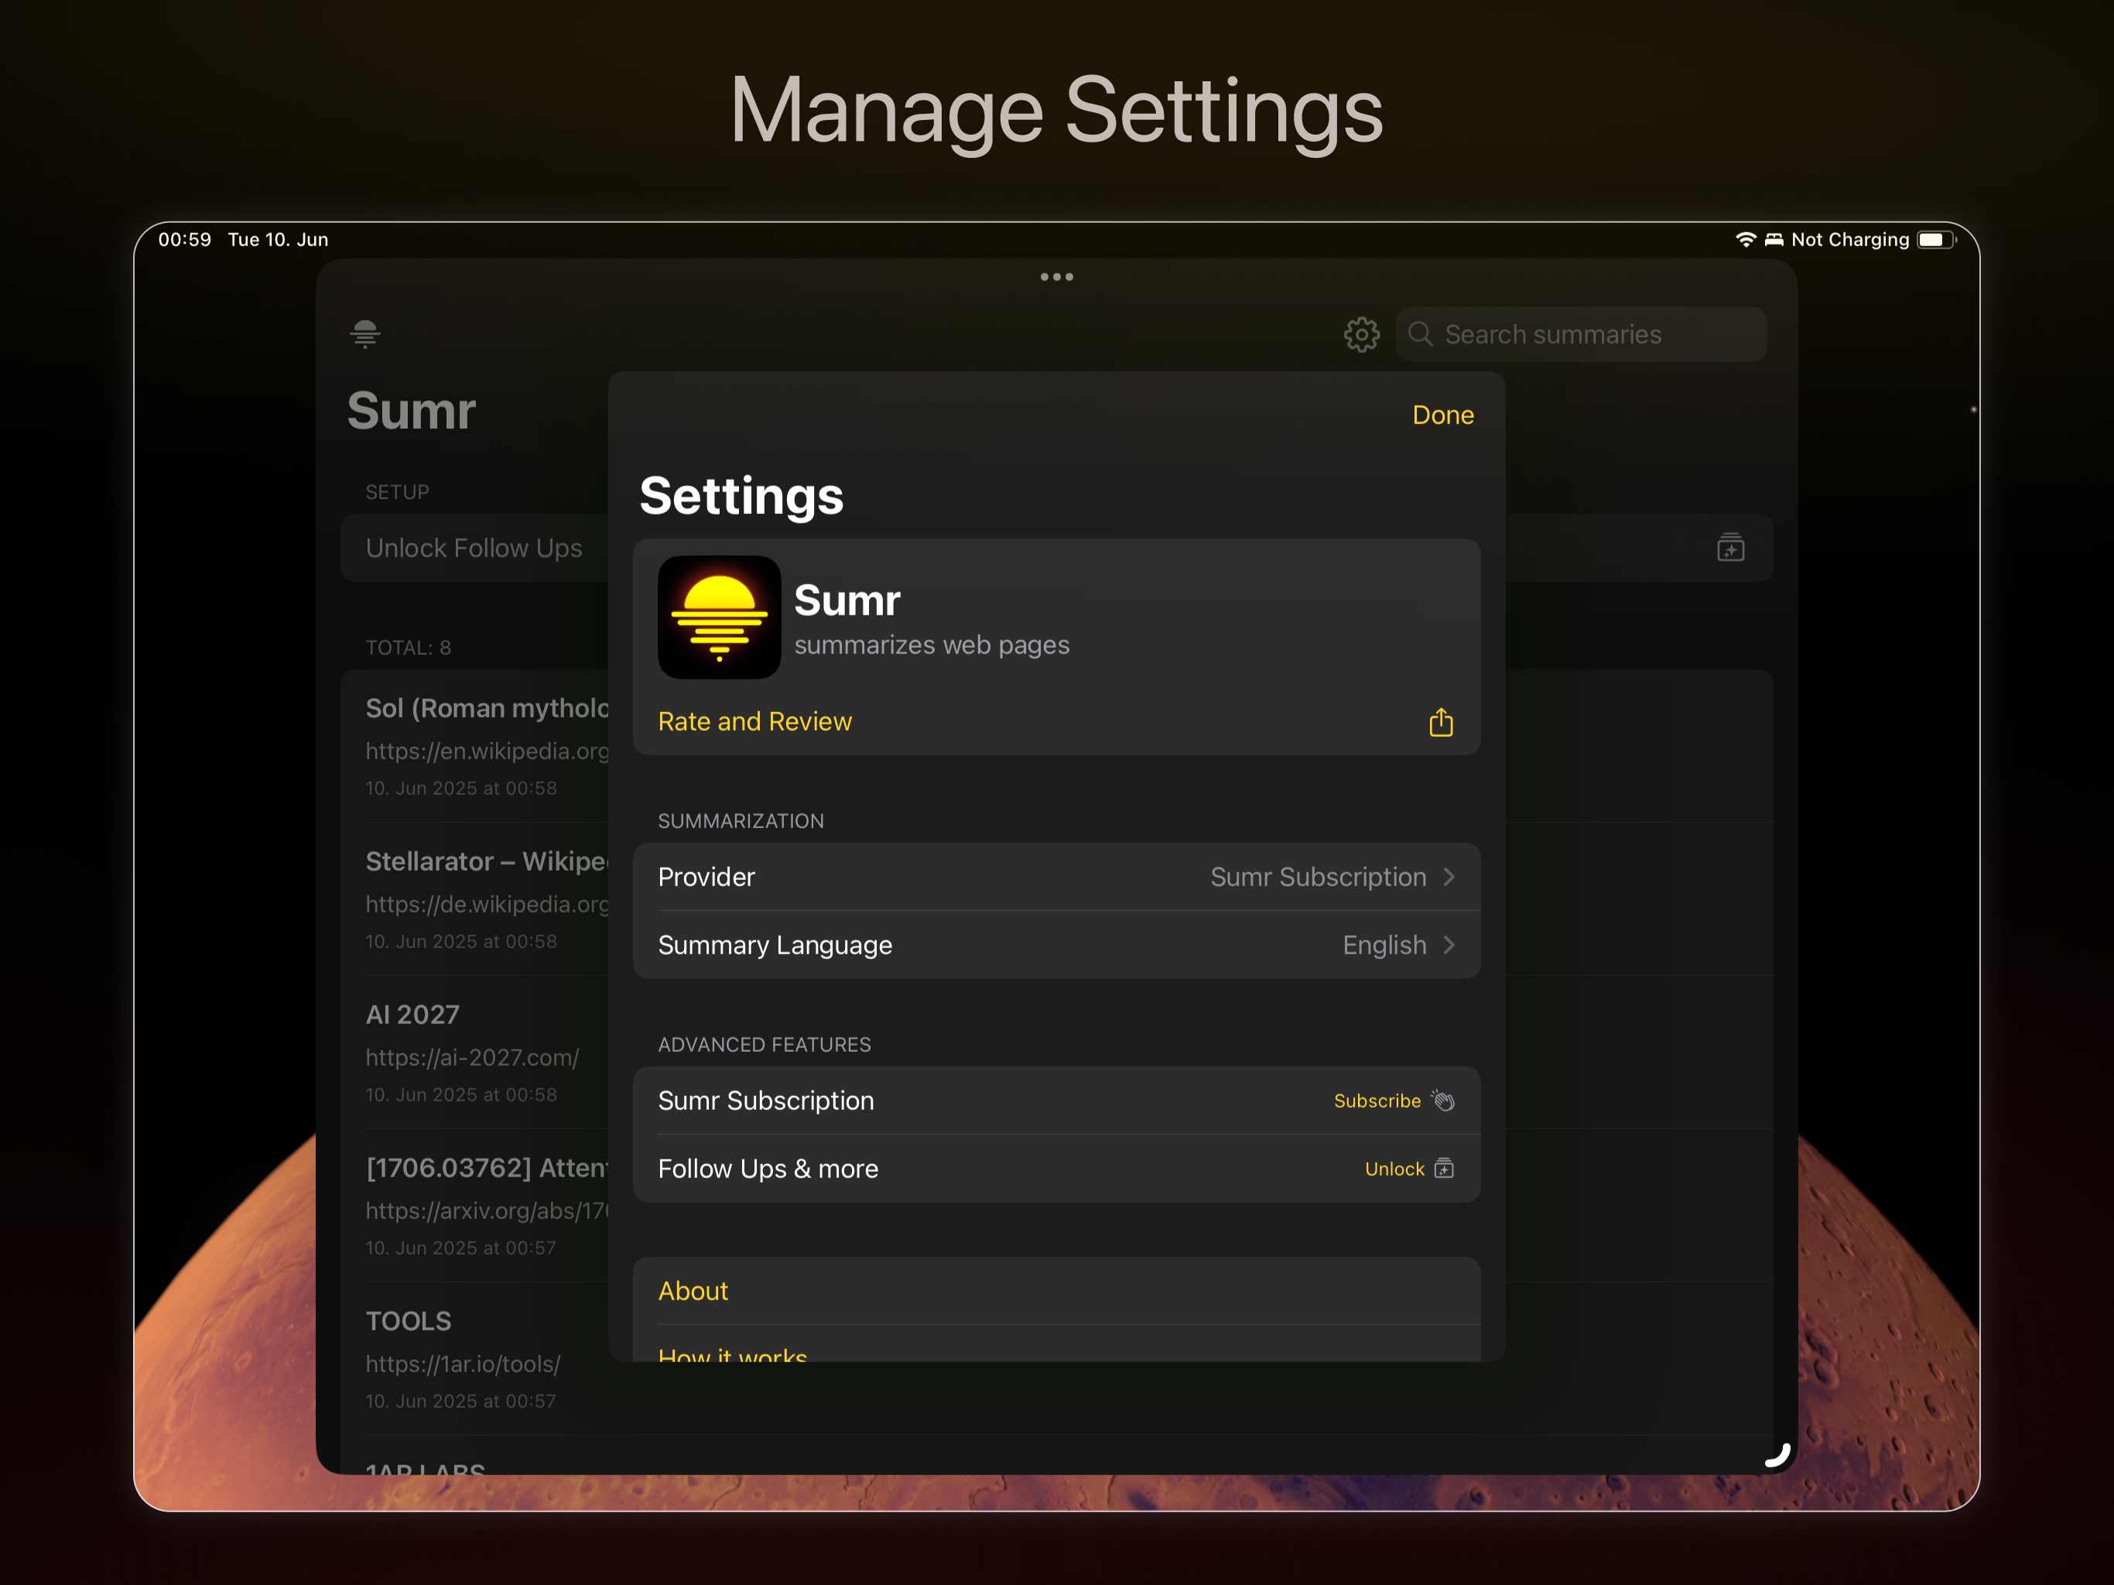Tap the Wi-Fi icon in the status bar
2114x1585 pixels.
1745,240
